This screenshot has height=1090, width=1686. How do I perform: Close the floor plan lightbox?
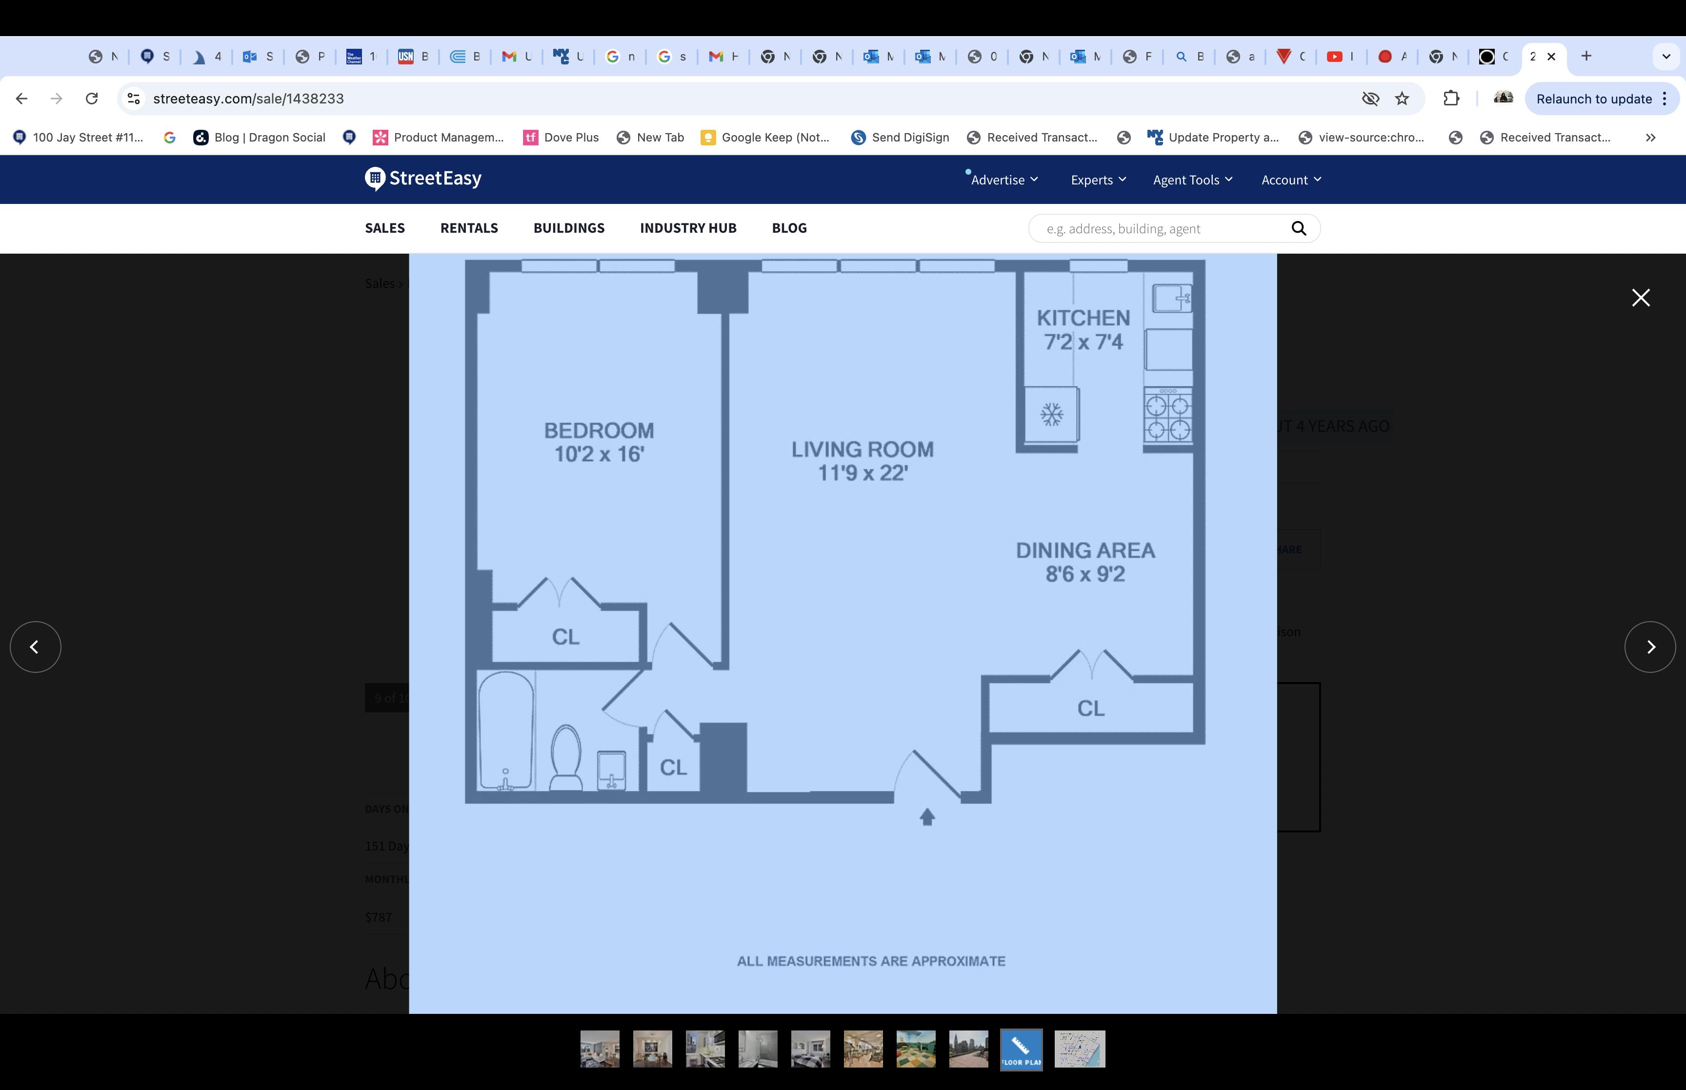click(x=1640, y=297)
